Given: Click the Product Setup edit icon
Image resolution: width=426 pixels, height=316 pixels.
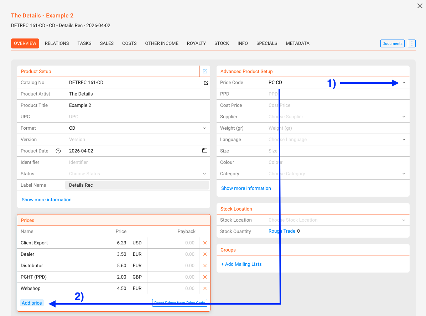Looking at the screenshot, I should pyautogui.click(x=205, y=71).
